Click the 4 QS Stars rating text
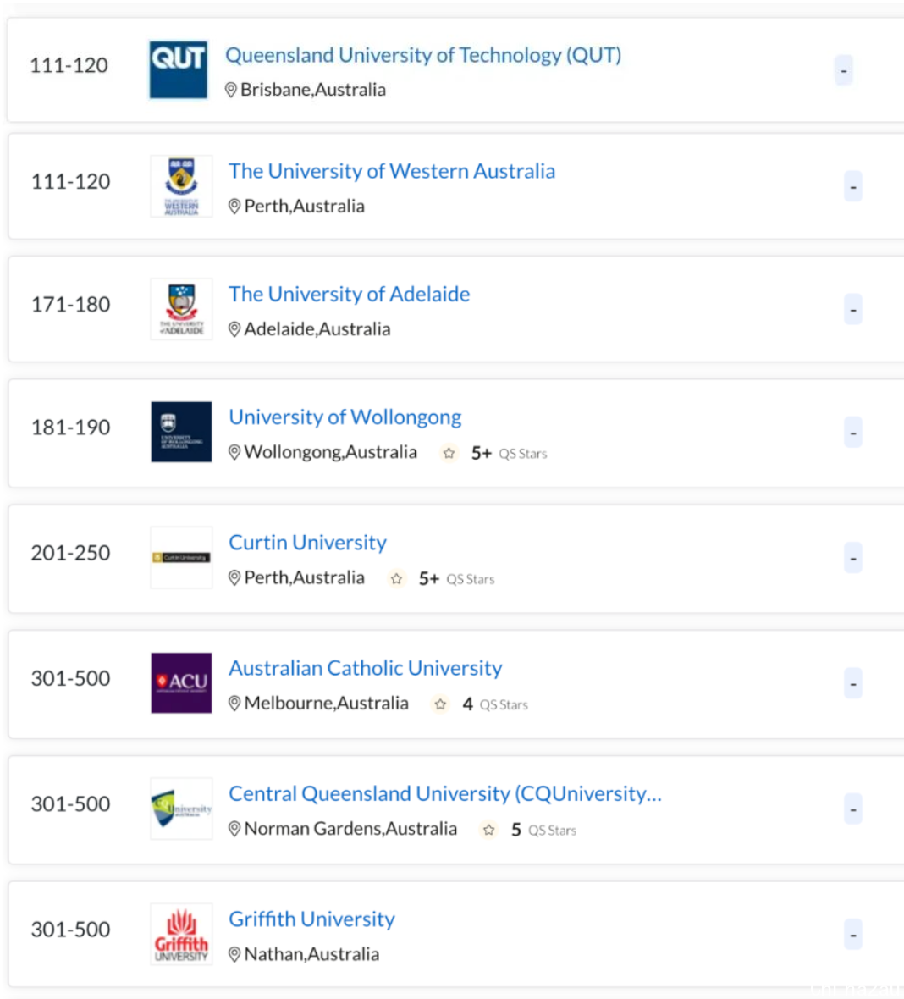The width and height of the screenshot is (904, 999). [x=495, y=704]
